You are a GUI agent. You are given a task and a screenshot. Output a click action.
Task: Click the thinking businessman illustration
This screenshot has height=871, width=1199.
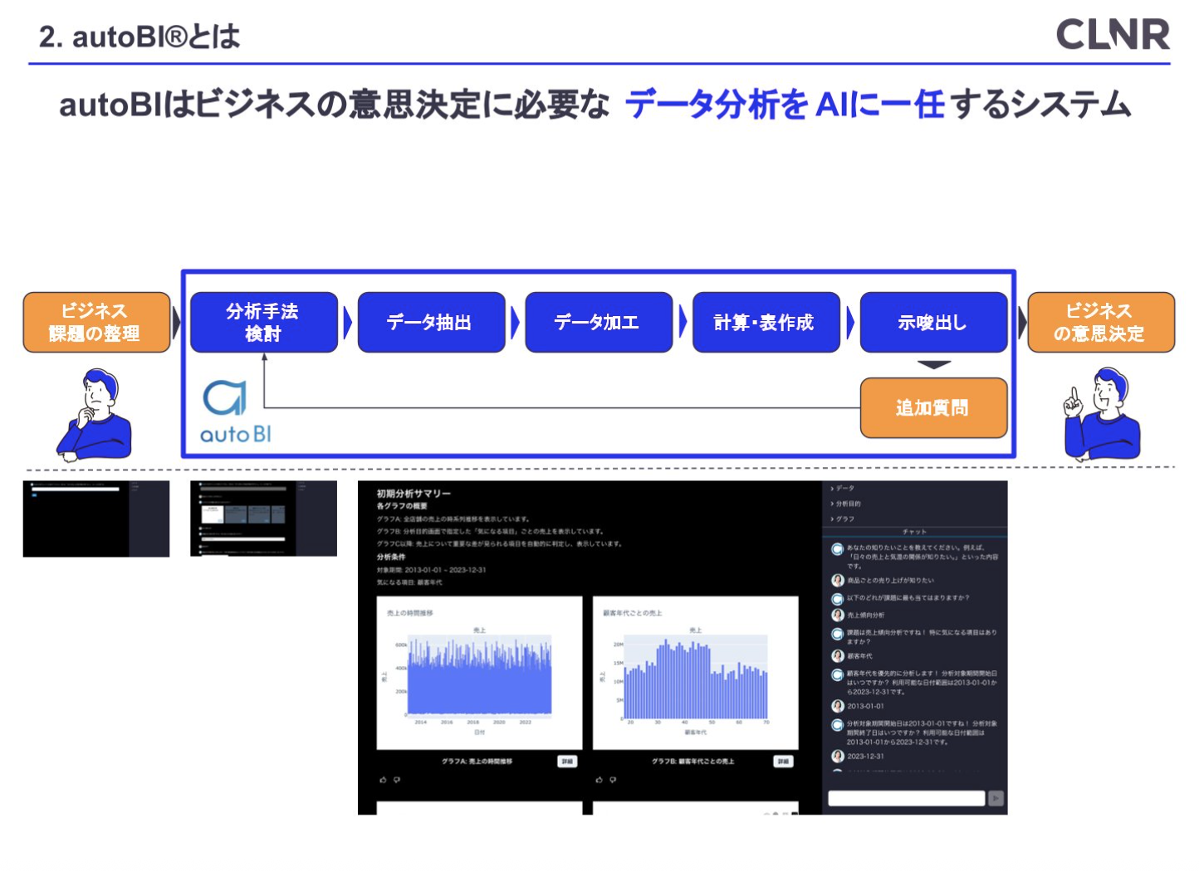coord(94,415)
